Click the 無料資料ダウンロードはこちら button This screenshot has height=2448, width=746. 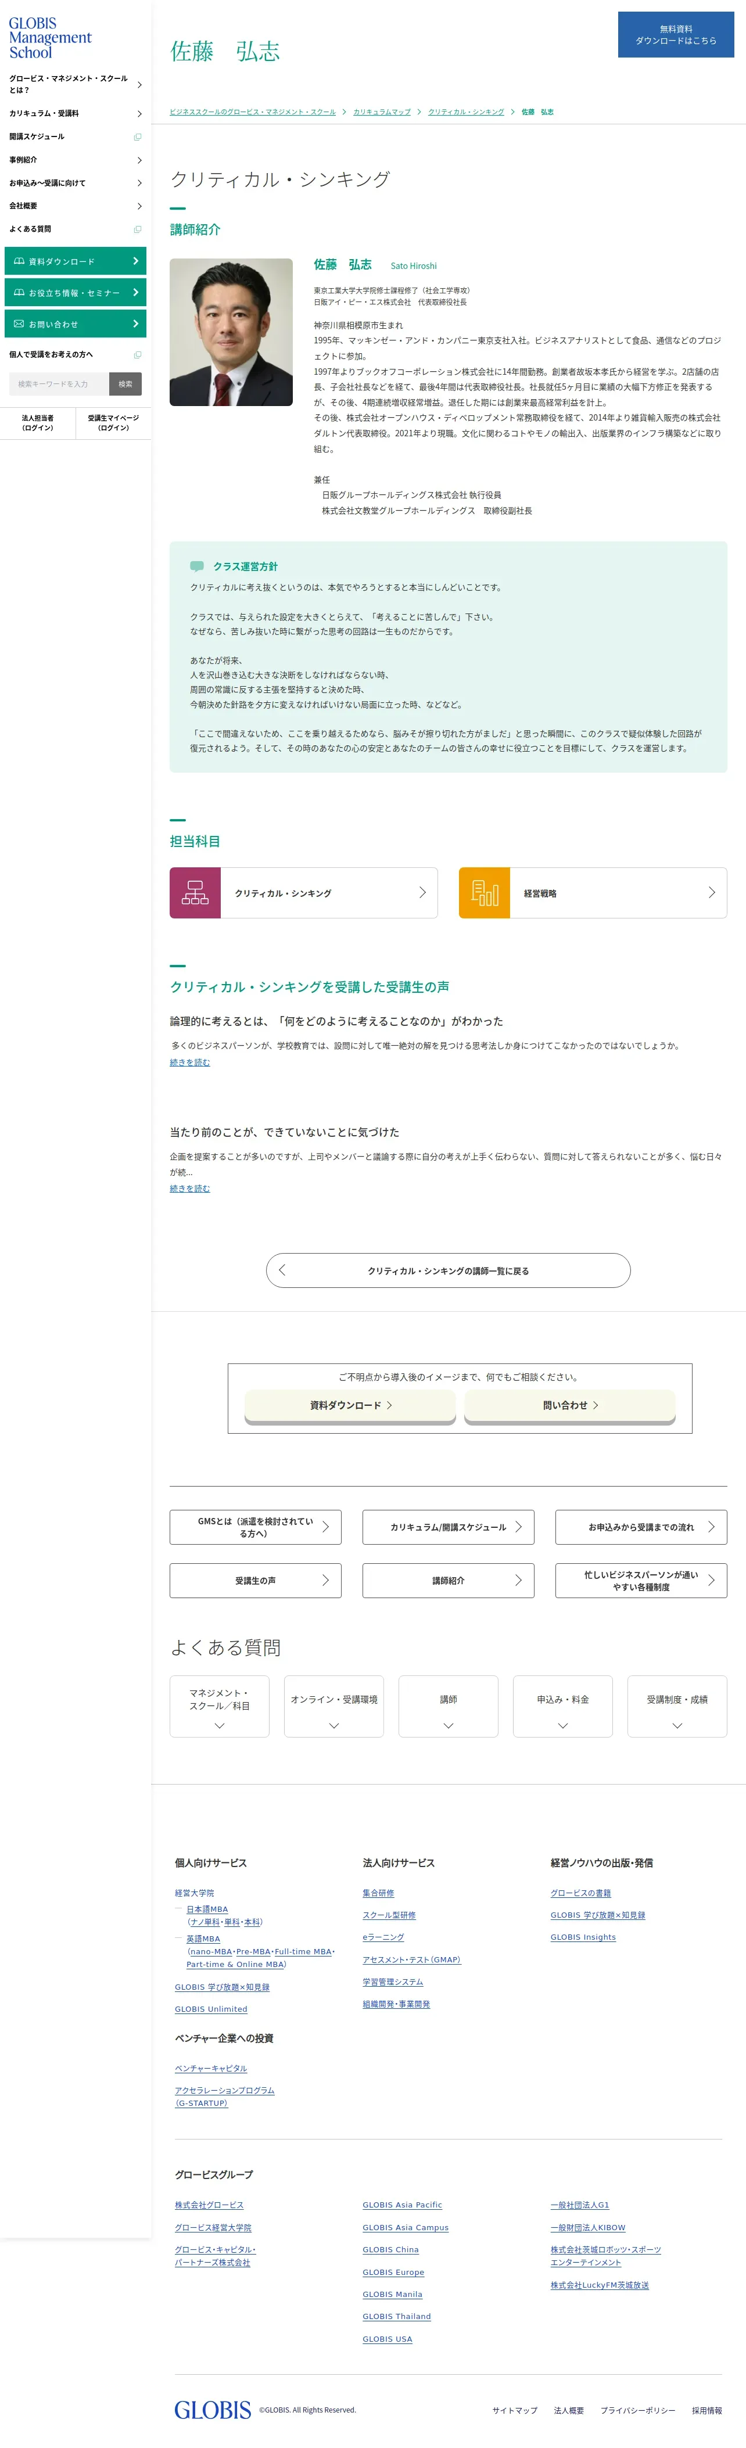[x=676, y=34]
